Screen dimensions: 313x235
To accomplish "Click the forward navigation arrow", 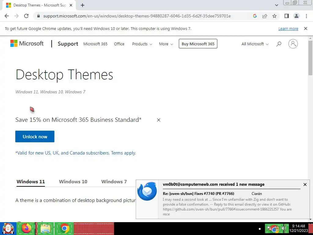I will coord(17,16).
